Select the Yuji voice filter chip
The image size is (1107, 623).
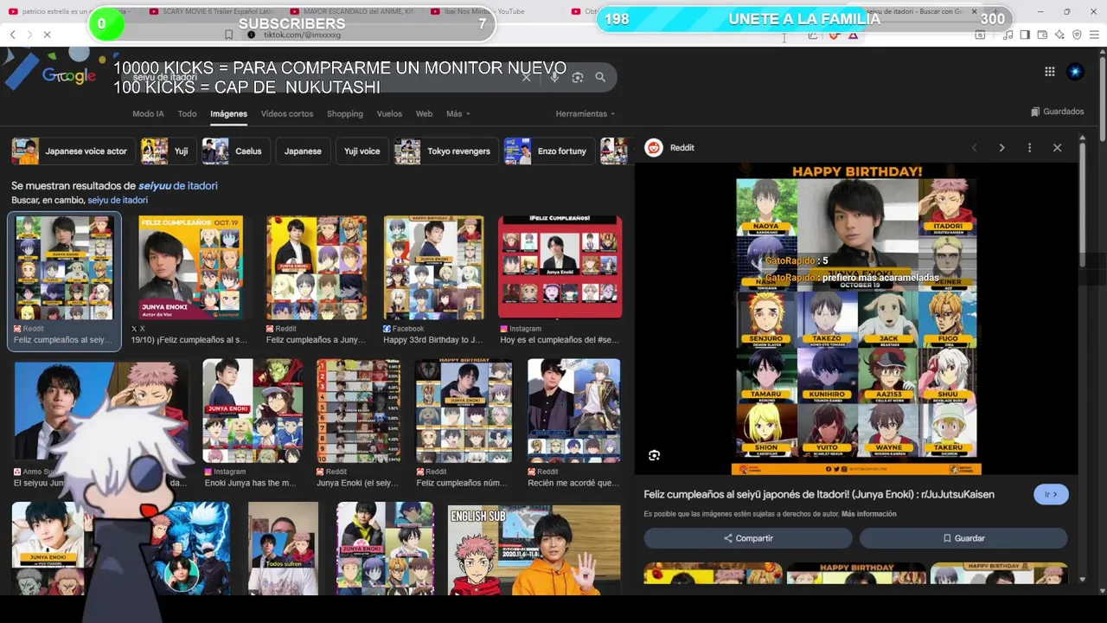(x=362, y=151)
